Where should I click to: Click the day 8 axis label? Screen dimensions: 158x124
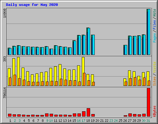coord(43,121)
